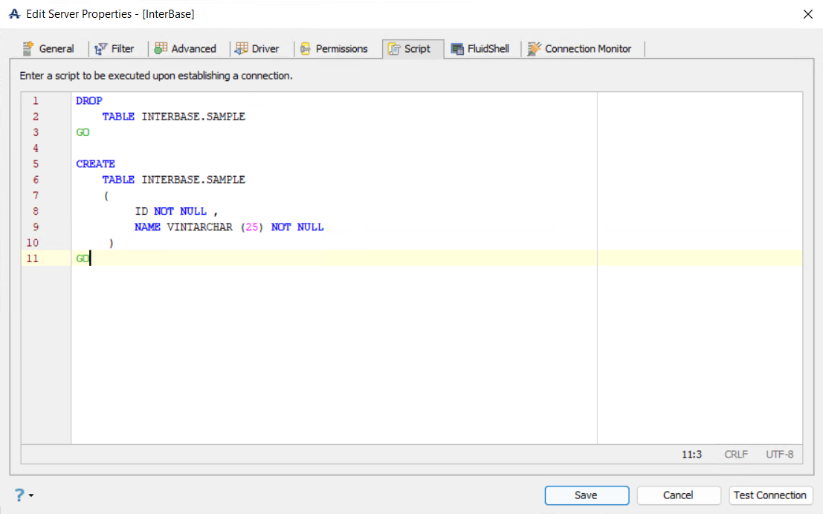Click the Script tab icon

(x=393, y=49)
